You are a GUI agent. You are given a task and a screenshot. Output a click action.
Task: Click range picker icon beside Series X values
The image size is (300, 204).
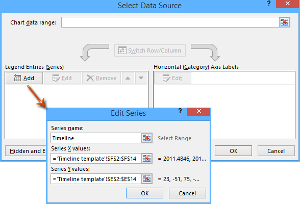click(147, 159)
